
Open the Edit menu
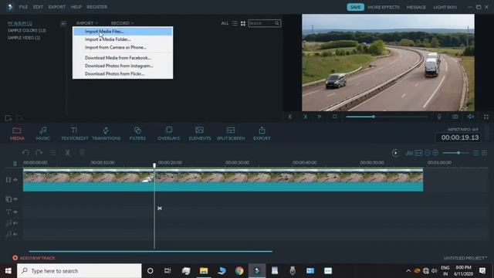tap(38, 7)
